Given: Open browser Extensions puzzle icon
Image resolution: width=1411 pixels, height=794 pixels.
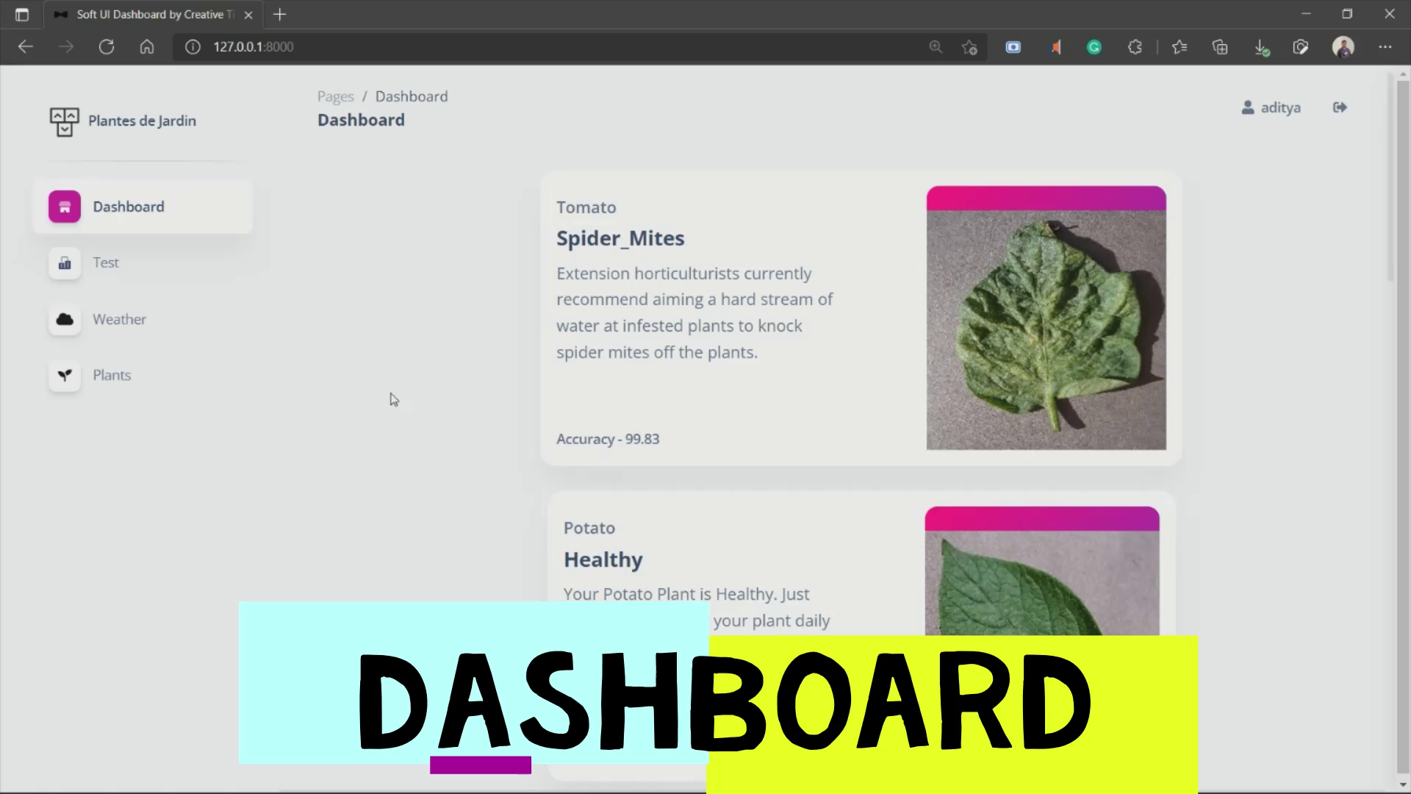Looking at the screenshot, I should [x=1135, y=47].
